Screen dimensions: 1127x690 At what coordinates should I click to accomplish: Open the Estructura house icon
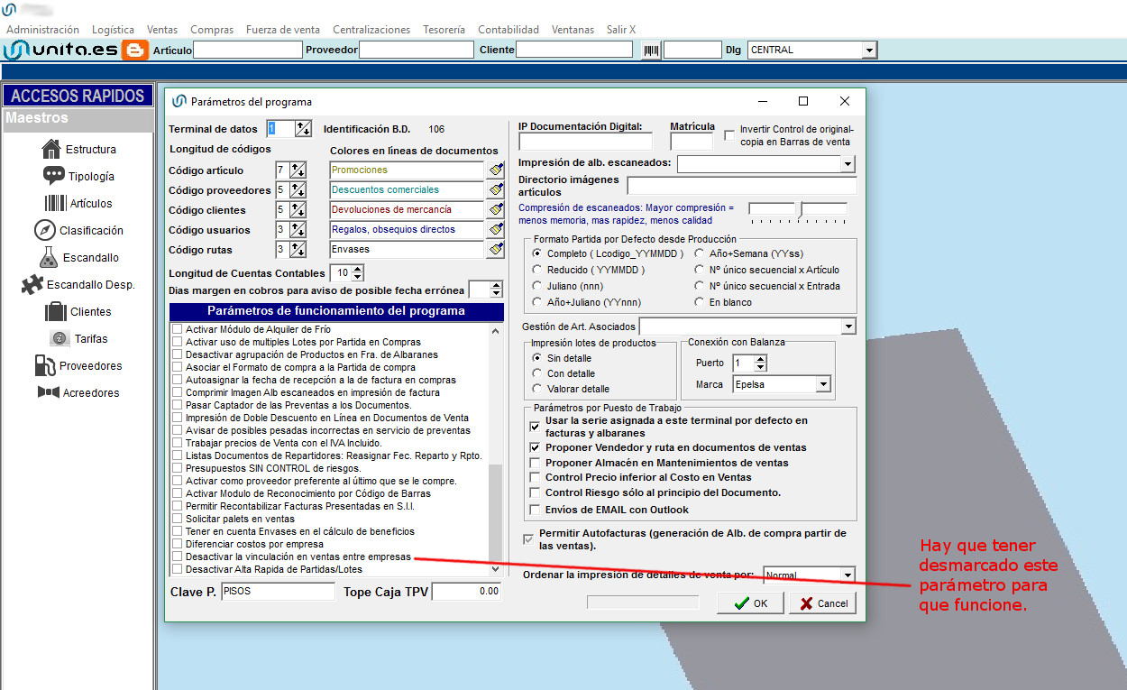[x=51, y=149]
